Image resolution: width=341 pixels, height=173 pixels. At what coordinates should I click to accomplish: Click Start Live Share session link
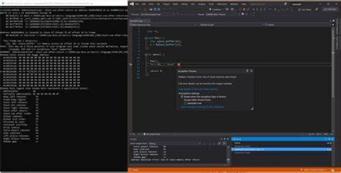206,89
